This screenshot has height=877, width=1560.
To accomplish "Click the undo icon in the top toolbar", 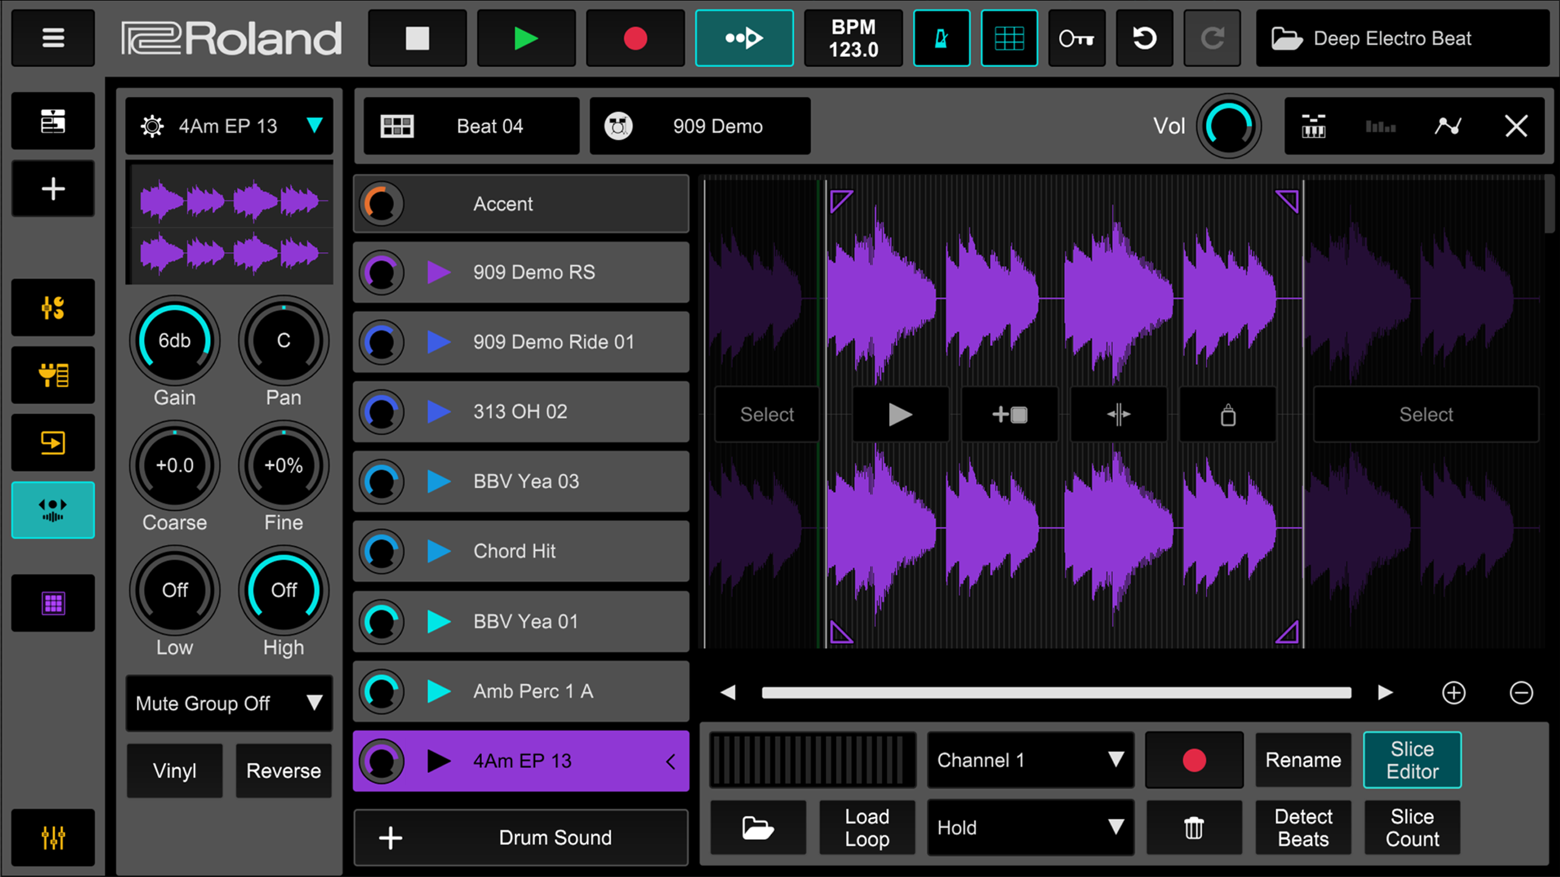I will pos(1144,38).
